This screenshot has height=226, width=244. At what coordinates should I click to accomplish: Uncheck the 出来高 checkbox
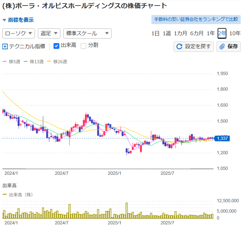tap(56, 46)
